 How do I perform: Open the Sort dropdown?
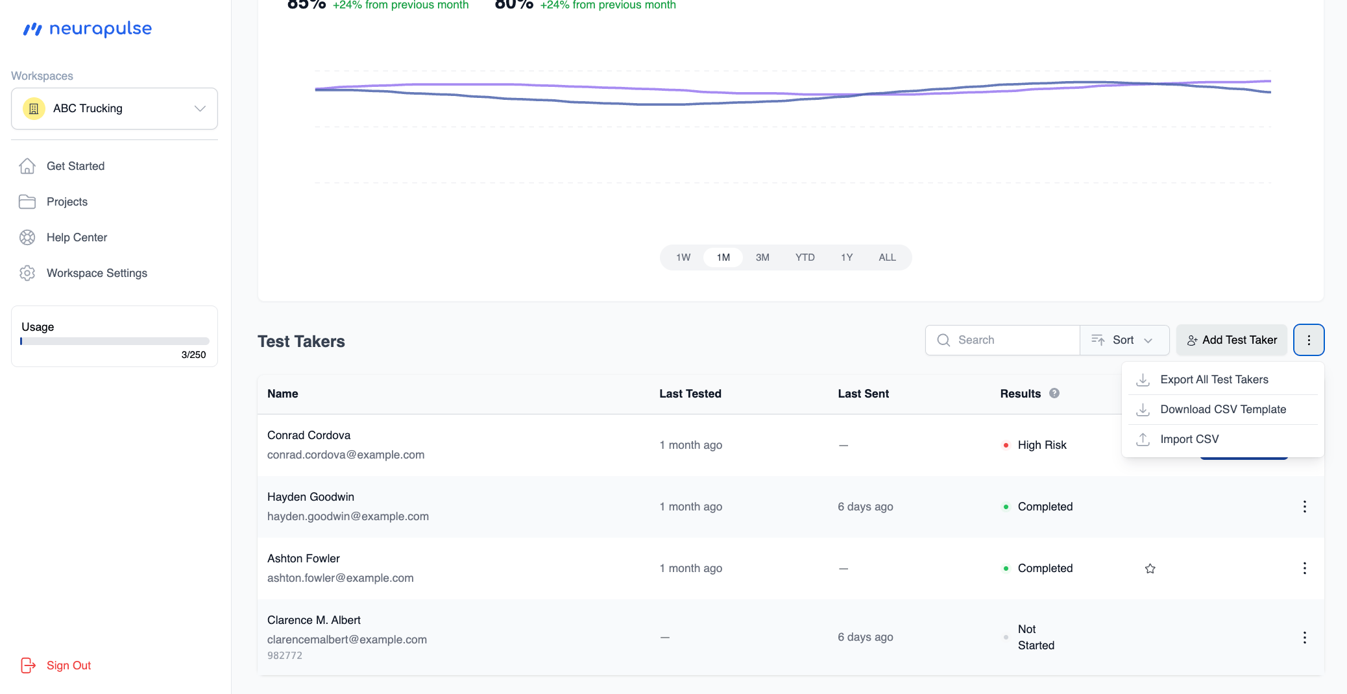(x=1125, y=340)
